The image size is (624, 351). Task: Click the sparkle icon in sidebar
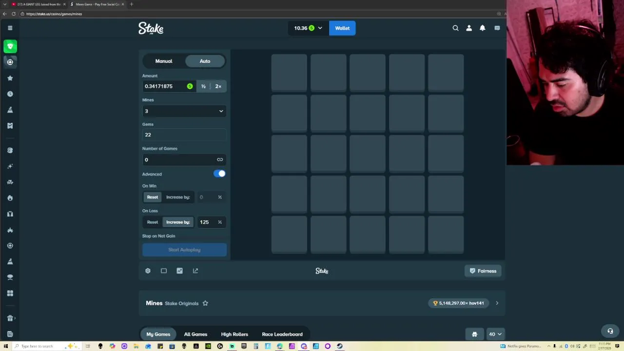click(10, 166)
